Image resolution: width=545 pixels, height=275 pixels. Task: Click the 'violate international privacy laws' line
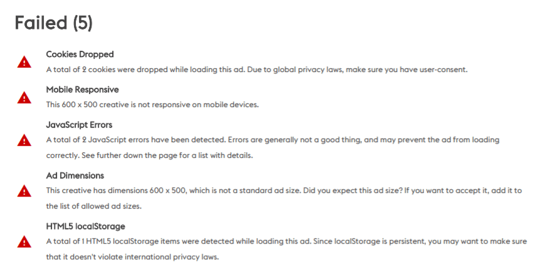pyautogui.click(x=132, y=257)
